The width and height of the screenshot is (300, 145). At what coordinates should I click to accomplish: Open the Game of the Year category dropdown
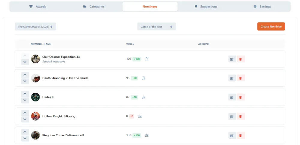pos(157,27)
